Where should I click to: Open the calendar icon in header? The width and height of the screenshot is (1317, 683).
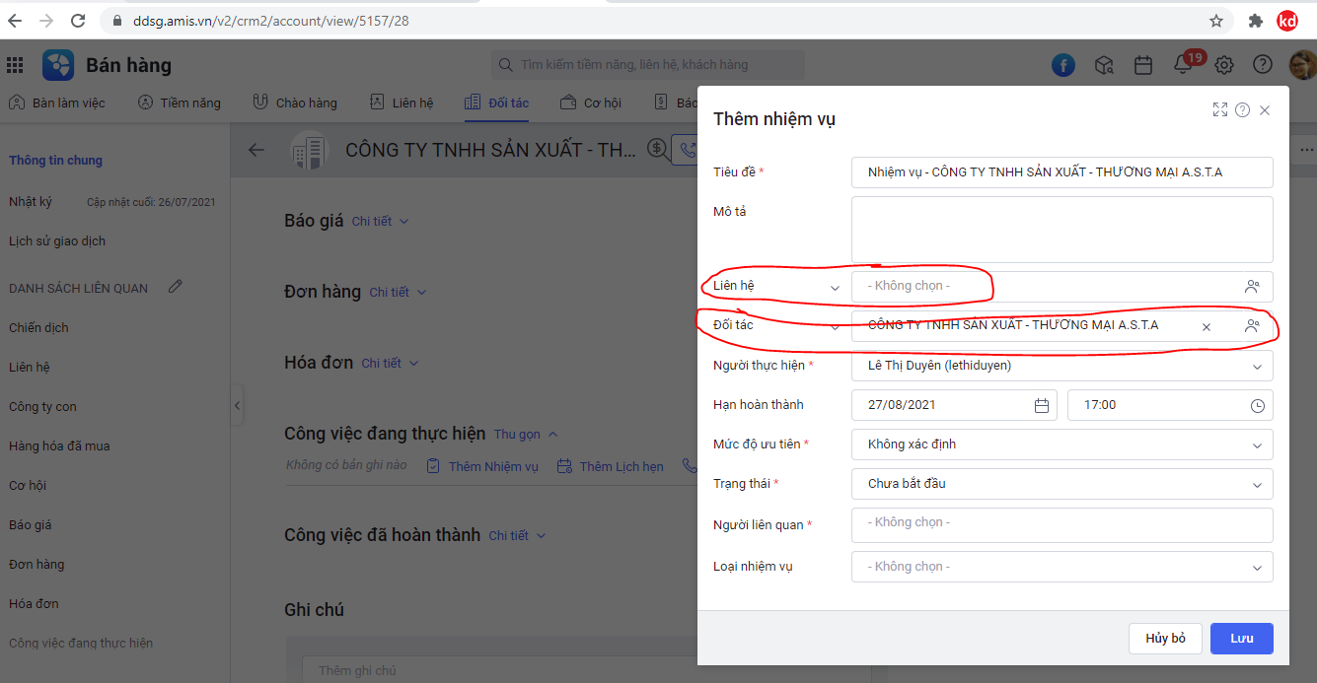point(1143,65)
